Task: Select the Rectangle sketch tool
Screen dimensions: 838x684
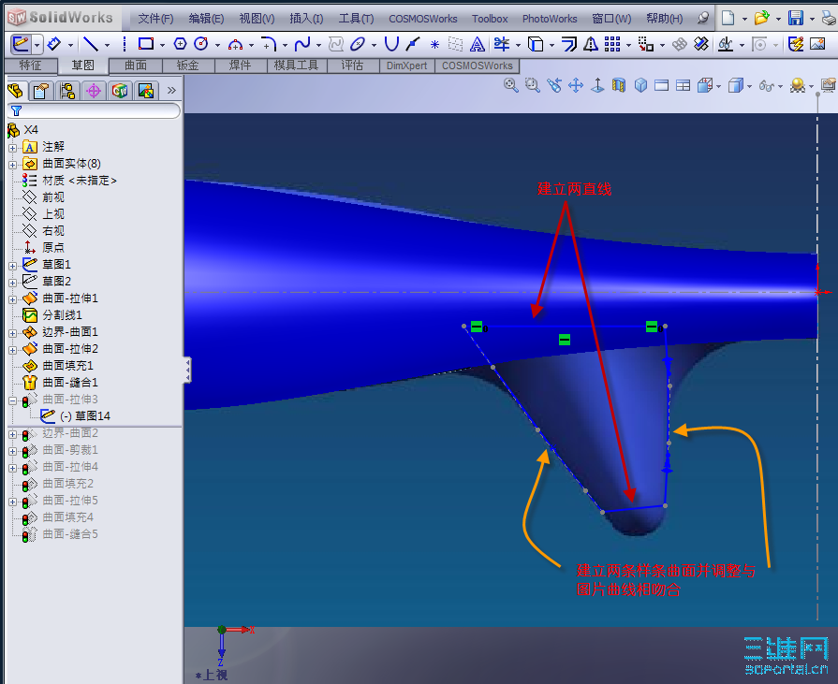Action: [x=146, y=44]
